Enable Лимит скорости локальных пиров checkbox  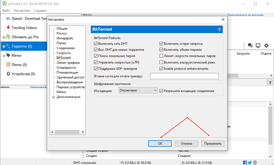point(161,56)
